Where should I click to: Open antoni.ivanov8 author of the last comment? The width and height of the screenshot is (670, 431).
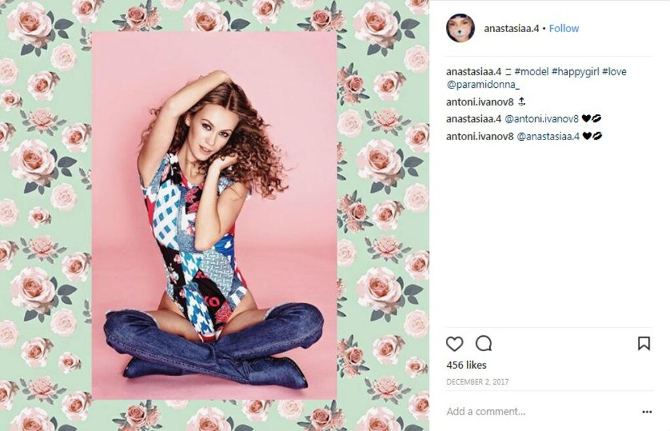[x=479, y=136]
